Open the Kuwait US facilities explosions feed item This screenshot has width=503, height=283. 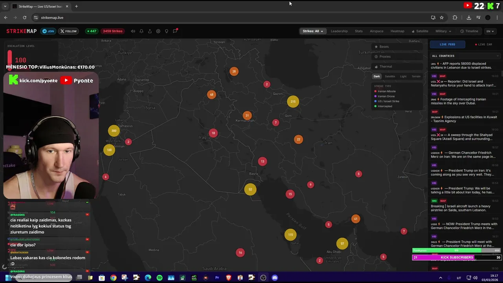click(x=465, y=117)
